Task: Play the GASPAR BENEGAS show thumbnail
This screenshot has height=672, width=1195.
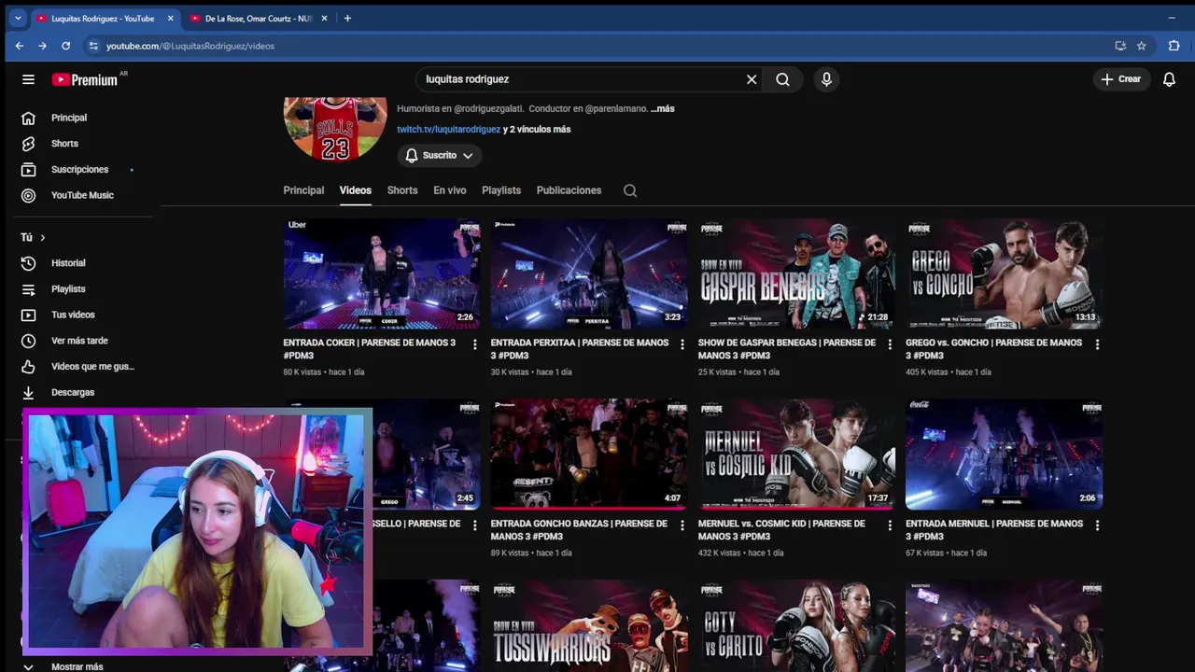Action: 796,273
